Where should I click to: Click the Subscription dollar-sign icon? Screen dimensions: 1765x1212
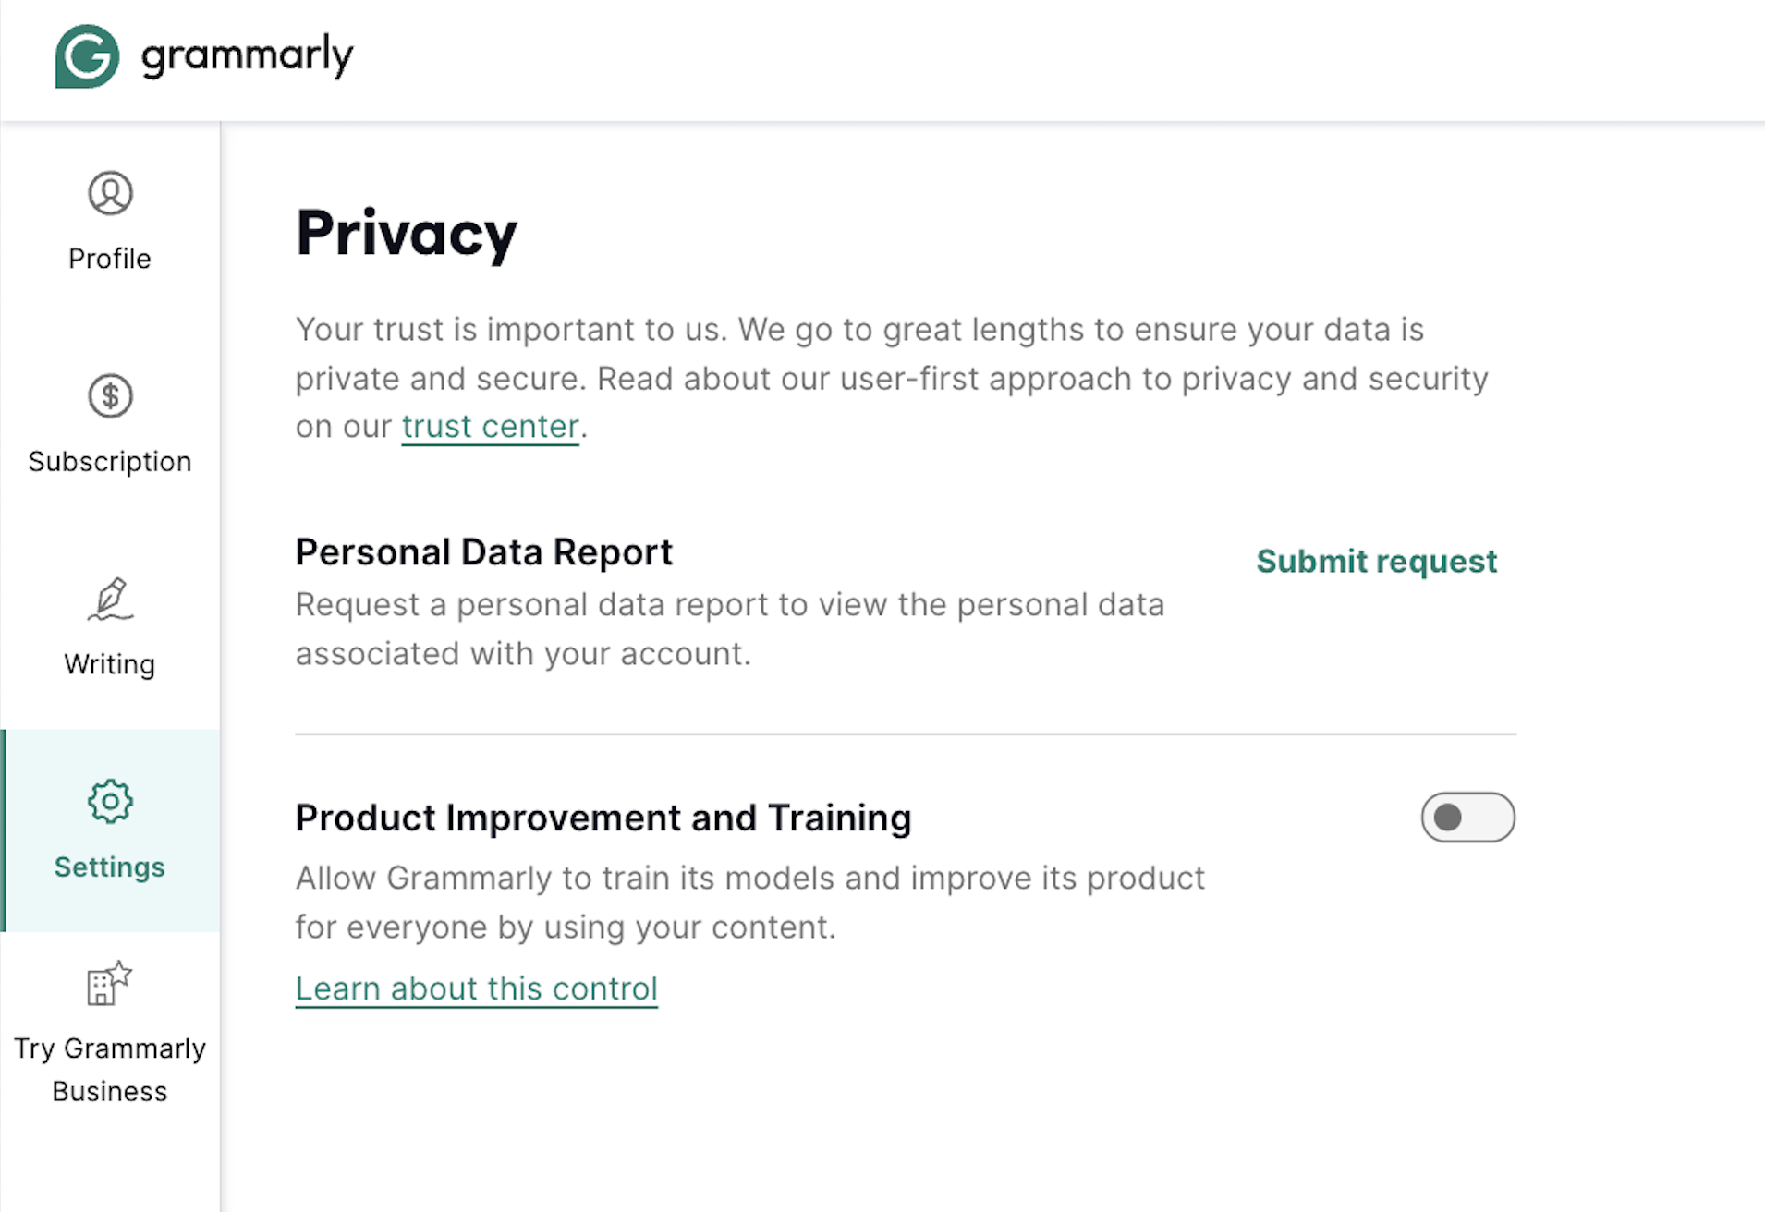[x=109, y=397]
